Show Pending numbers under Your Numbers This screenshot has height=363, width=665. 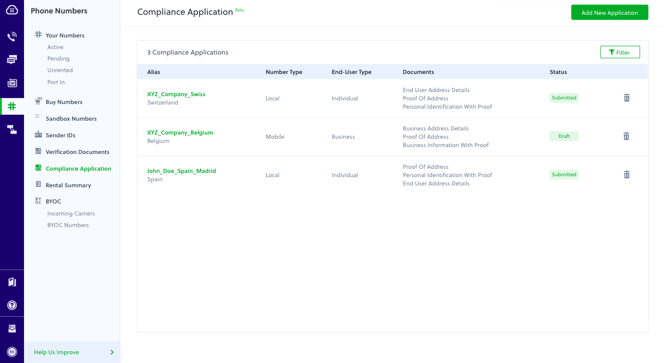(x=58, y=58)
